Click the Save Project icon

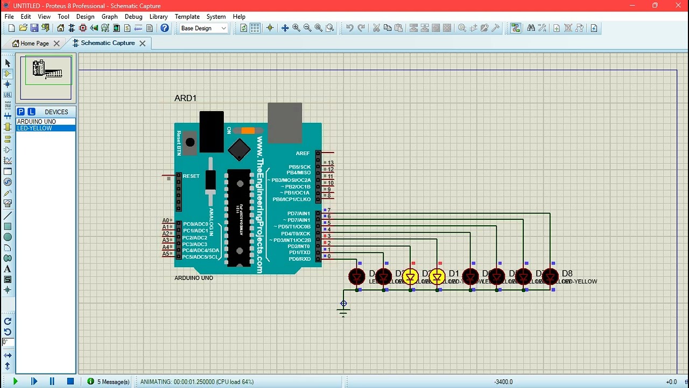(34, 28)
